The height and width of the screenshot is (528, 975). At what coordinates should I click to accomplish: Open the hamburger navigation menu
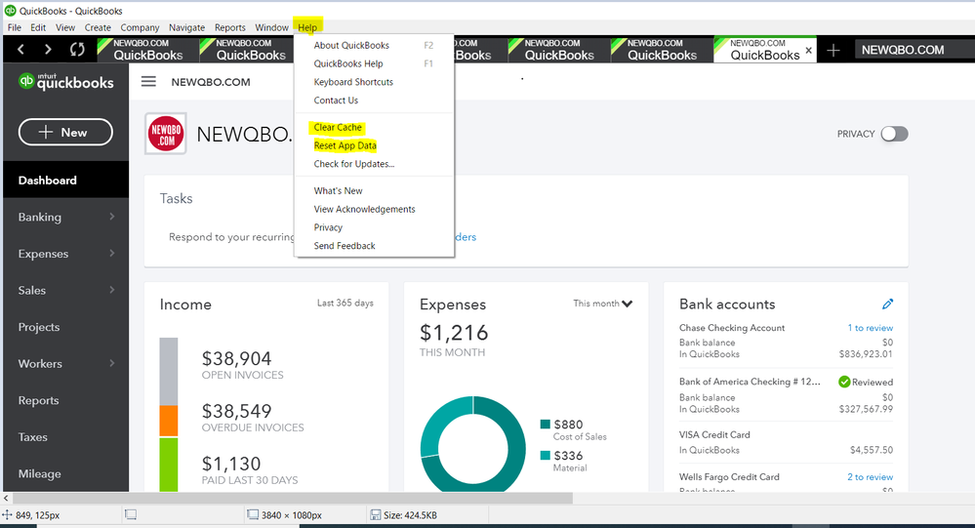click(148, 81)
